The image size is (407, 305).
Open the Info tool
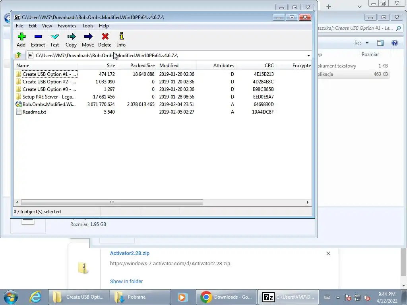tap(121, 37)
